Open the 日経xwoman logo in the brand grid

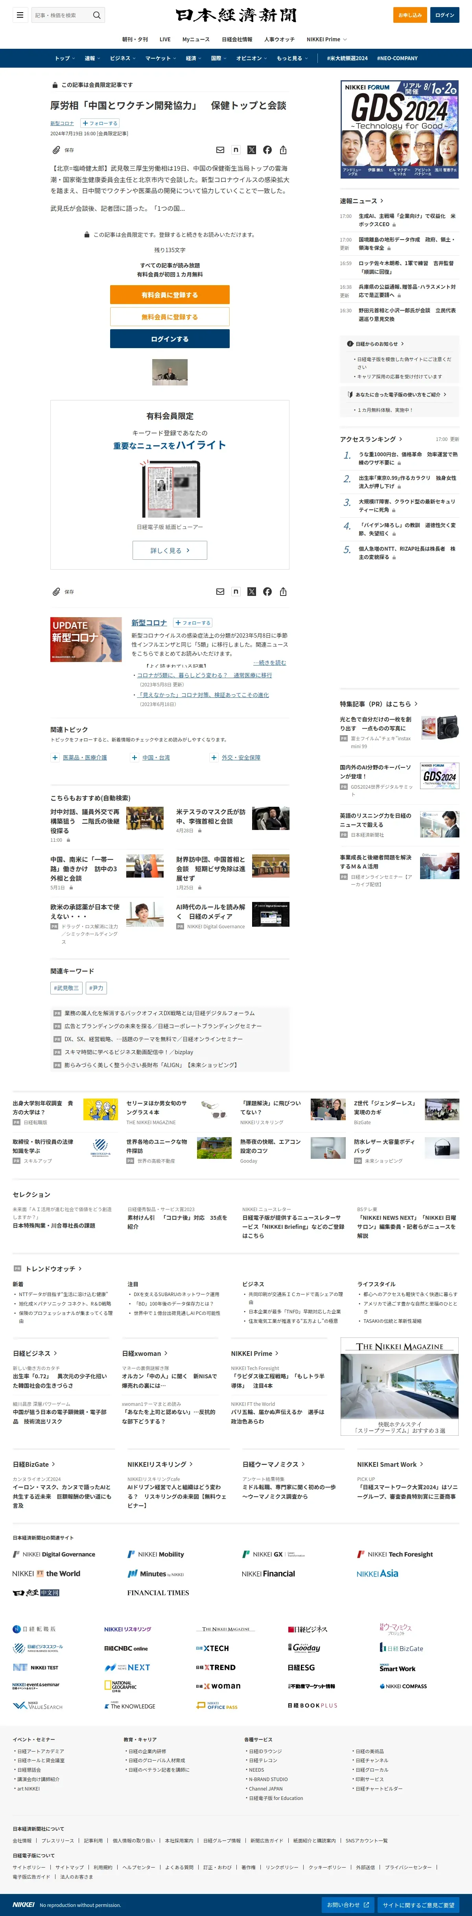218,1686
